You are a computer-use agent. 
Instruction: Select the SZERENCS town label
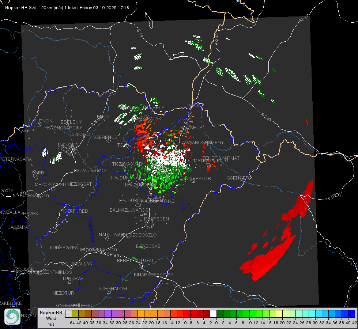click(105, 137)
